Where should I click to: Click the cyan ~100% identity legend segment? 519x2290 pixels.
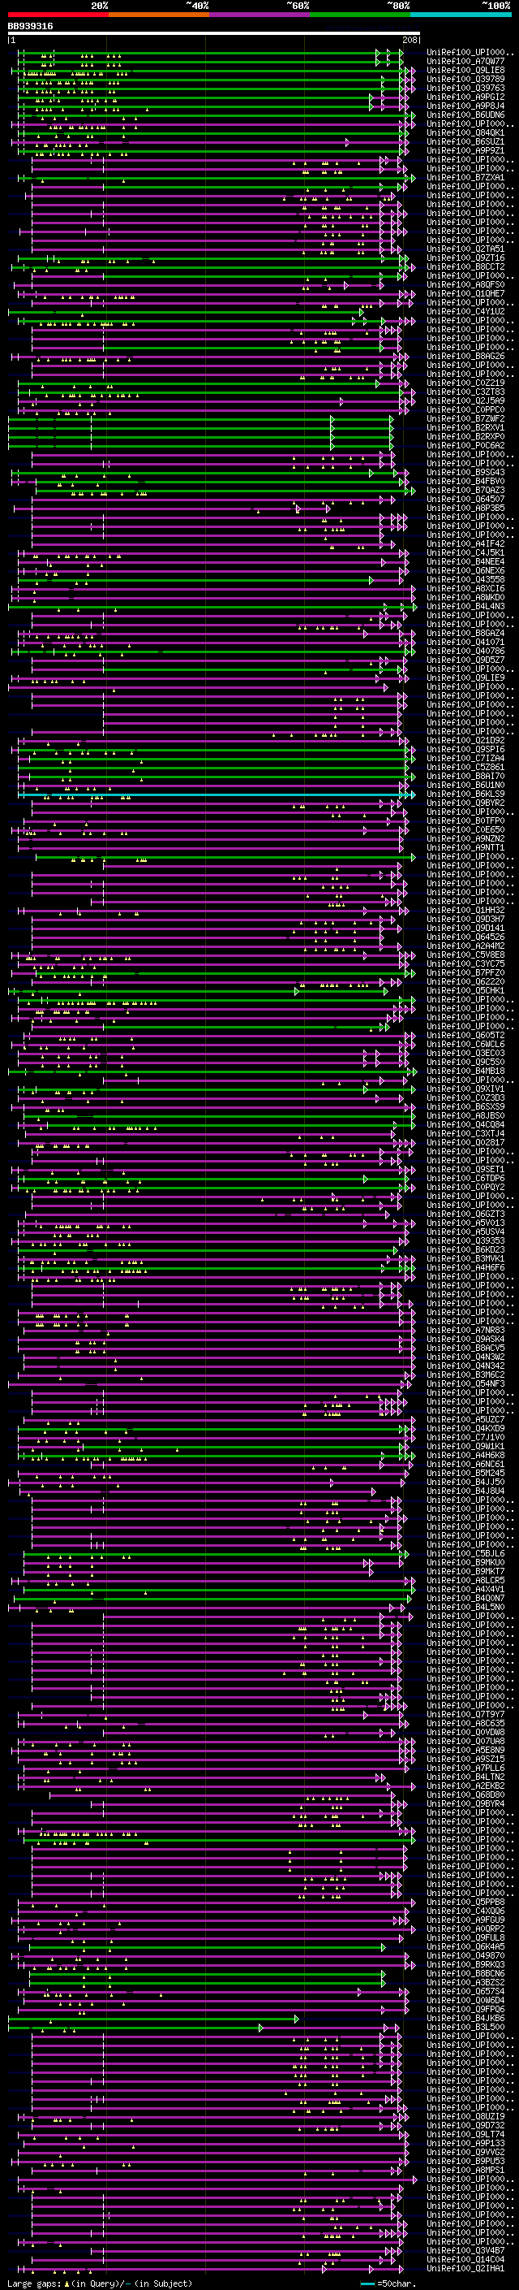(x=461, y=15)
